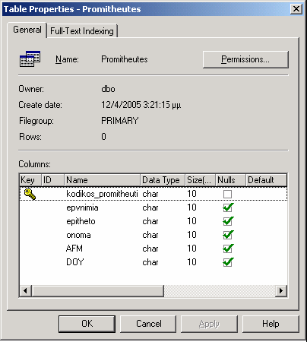Click the table icon beside Name

(x=30, y=59)
